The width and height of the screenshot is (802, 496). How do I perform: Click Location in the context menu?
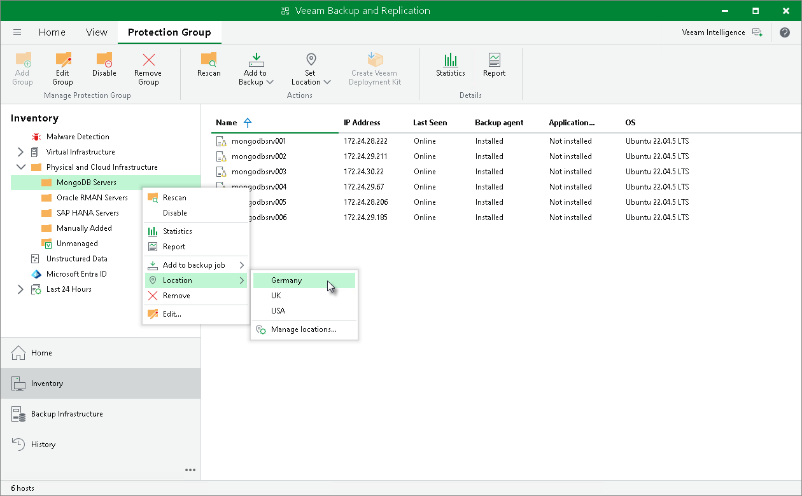pos(196,280)
